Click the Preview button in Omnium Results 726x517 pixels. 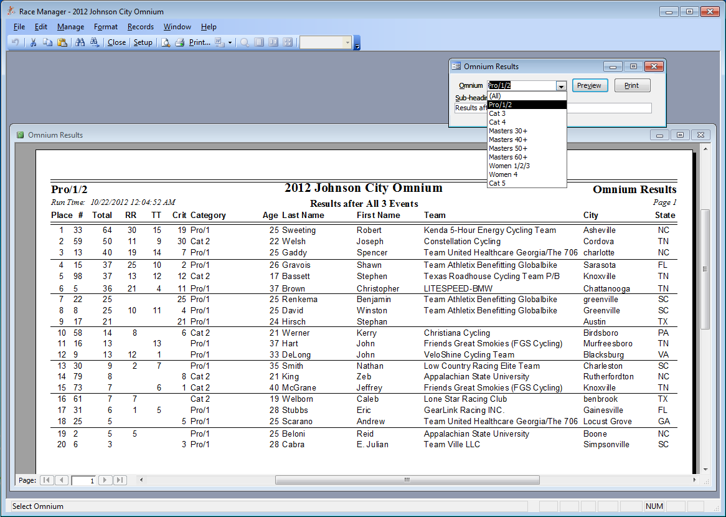pos(590,86)
